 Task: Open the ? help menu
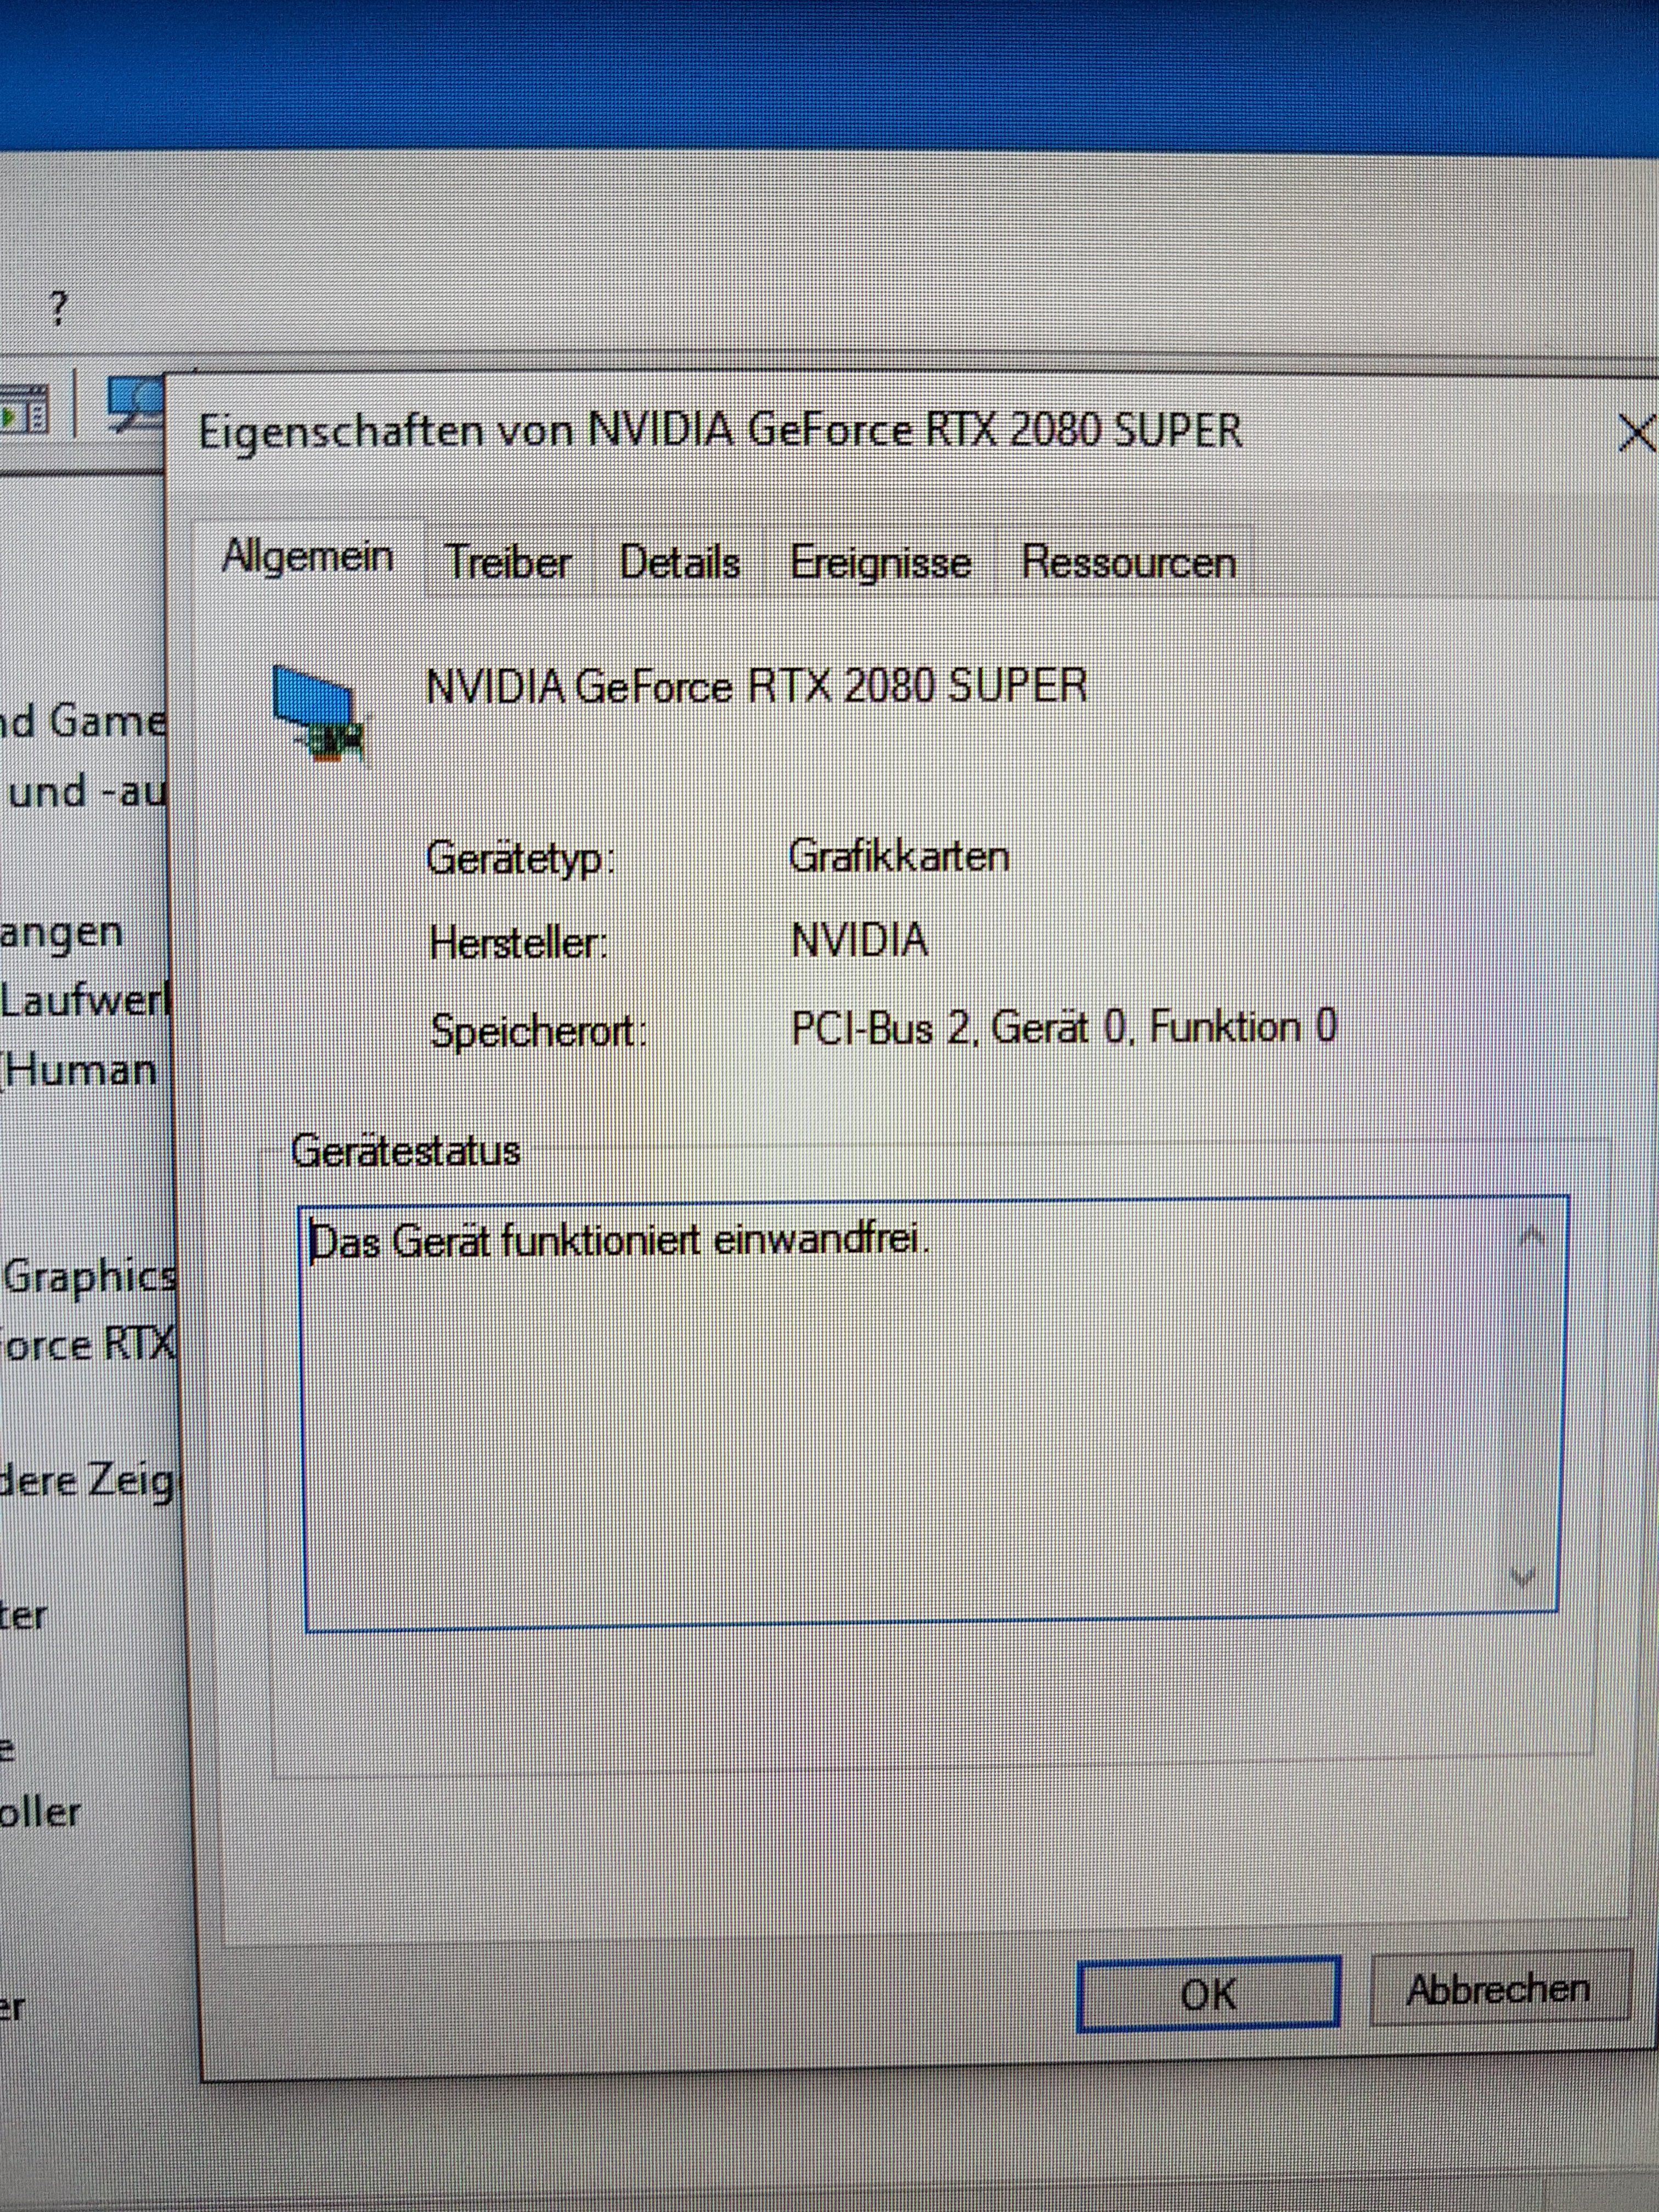click(x=58, y=309)
